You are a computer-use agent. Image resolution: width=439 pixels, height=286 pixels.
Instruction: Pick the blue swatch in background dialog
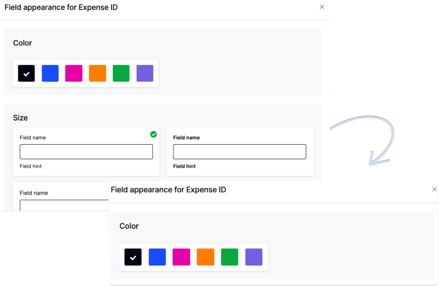(x=50, y=73)
